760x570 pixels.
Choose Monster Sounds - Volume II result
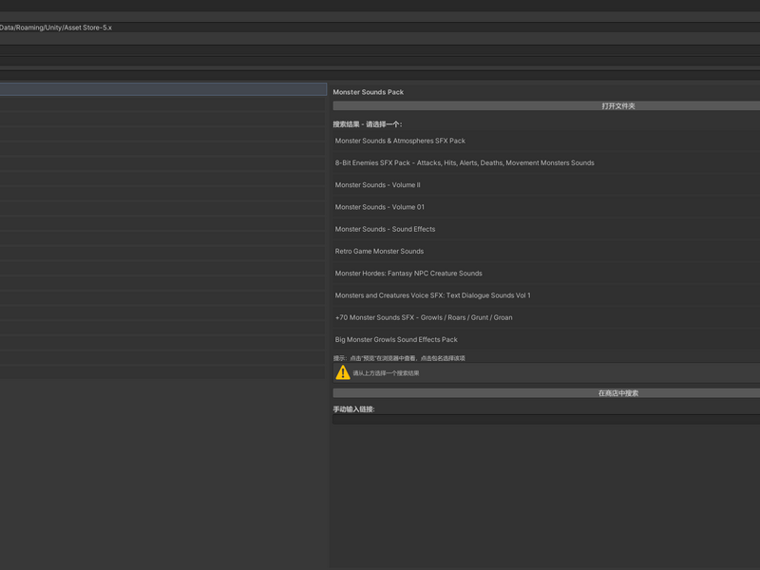click(377, 185)
